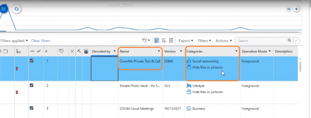Select the second checklist view icon
The image size is (311, 118).
[164, 40]
